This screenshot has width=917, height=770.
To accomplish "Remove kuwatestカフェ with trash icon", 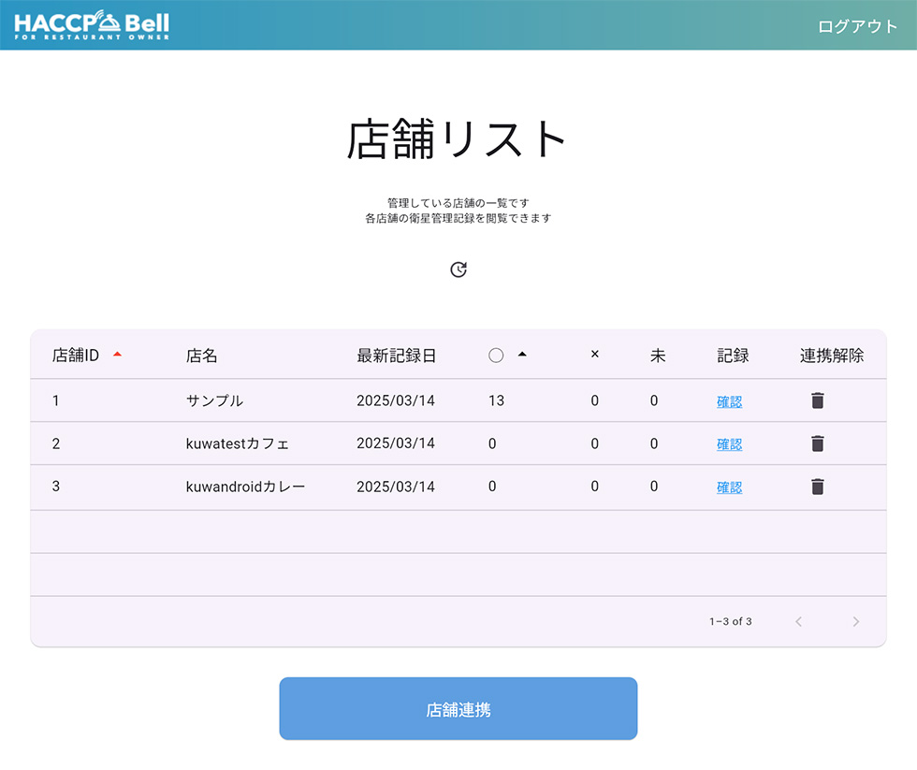I will pos(817,443).
